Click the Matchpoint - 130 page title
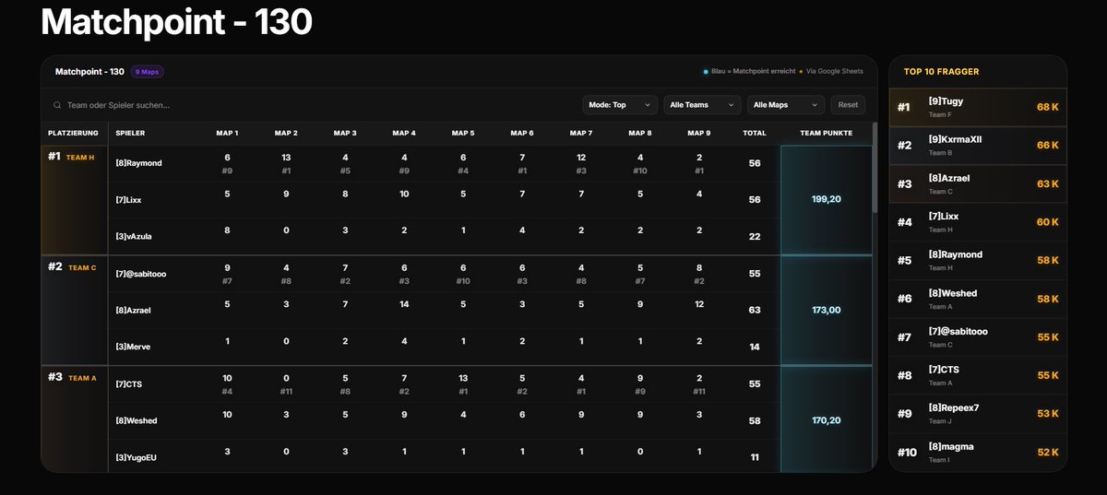The height and width of the screenshot is (495, 1107). click(x=177, y=21)
